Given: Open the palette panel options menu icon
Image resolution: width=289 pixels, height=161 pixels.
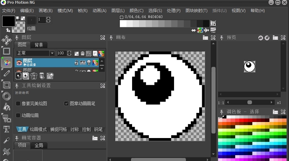Looking at the screenshot, I should tap(275, 112).
